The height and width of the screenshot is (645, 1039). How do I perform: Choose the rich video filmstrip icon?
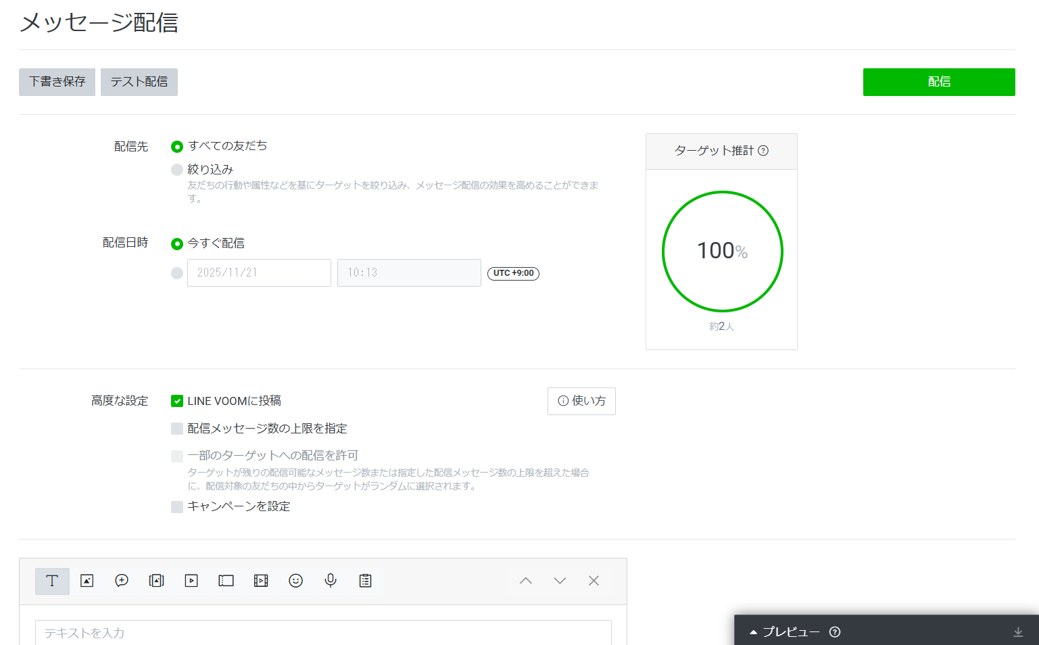261,581
